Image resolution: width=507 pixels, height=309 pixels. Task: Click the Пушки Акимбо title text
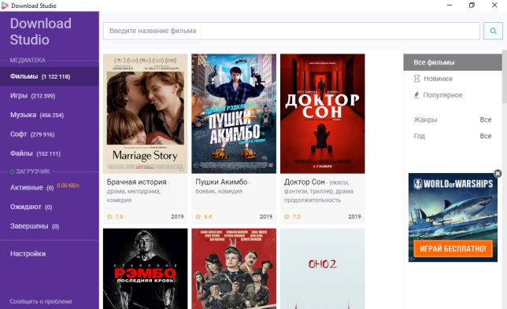click(x=221, y=182)
